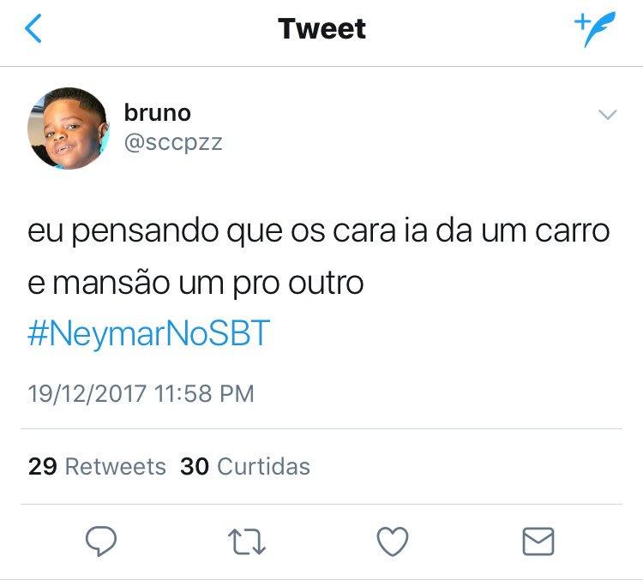Open the profile name bruno
Screen dimensions: 643x580
click(158, 112)
